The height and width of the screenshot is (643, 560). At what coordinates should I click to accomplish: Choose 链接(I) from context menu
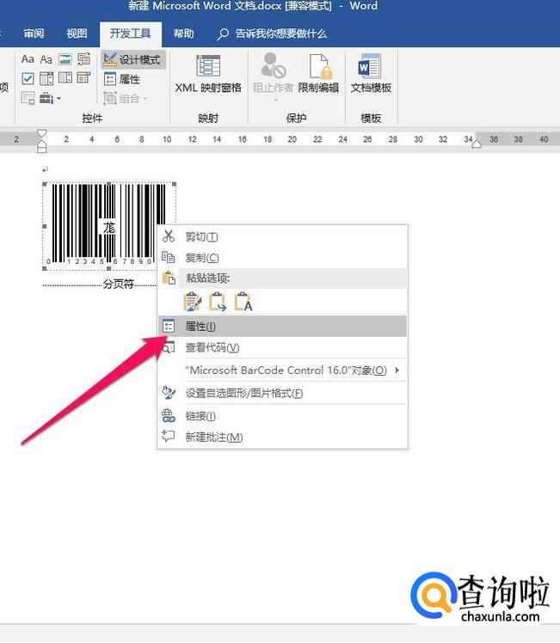coord(283,416)
